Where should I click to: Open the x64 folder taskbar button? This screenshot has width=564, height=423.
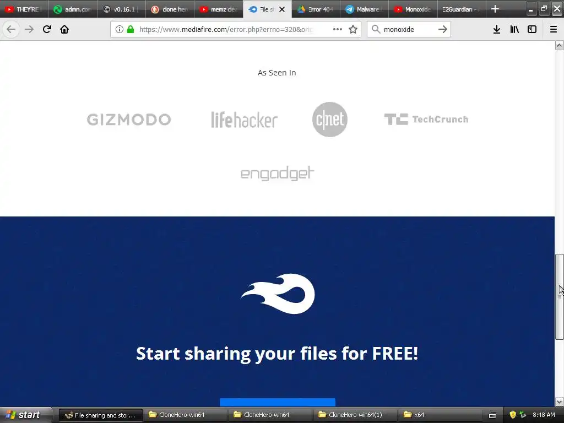click(440, 415)
